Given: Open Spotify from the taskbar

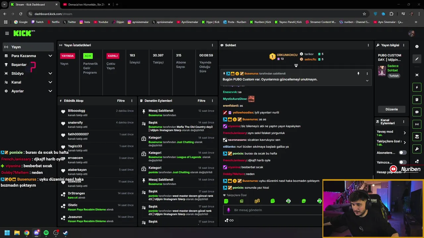Looking at the screenshot, I should [x=46, y=233].
